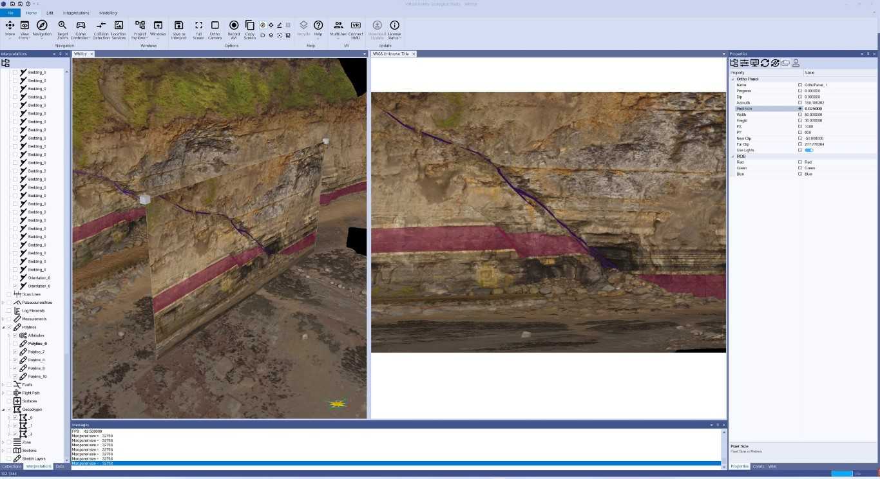Collapse the Polylines tree group
Viewport: 880px width, 479px height.
point(4,327)
